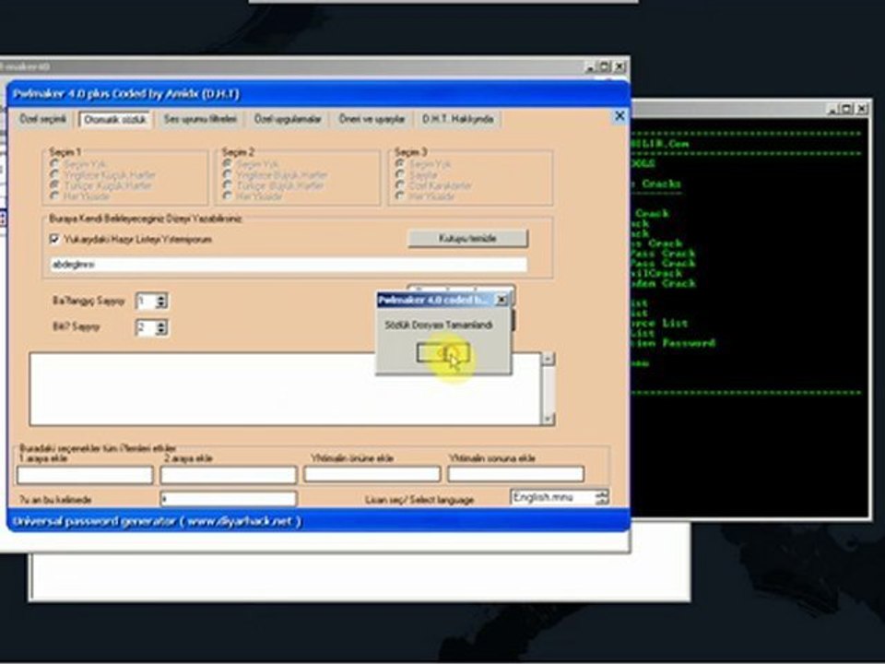Click the language selector's up arrow
Image resolution: width=885 pixels, height=664 pixels.
602,493
